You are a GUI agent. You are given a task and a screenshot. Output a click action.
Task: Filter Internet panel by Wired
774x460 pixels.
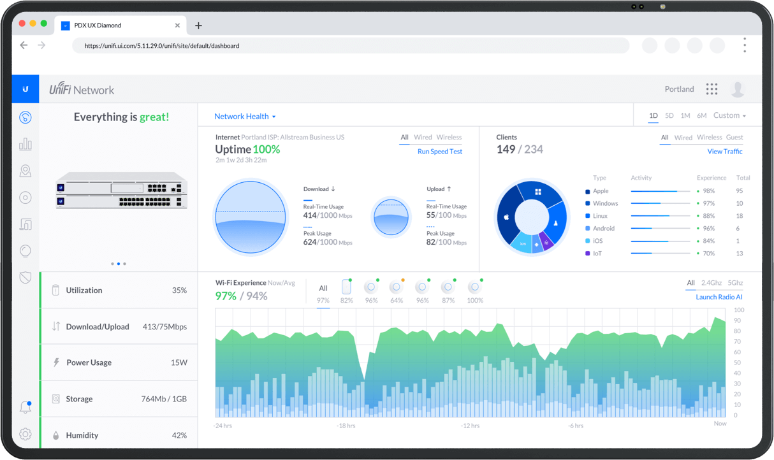423,137
